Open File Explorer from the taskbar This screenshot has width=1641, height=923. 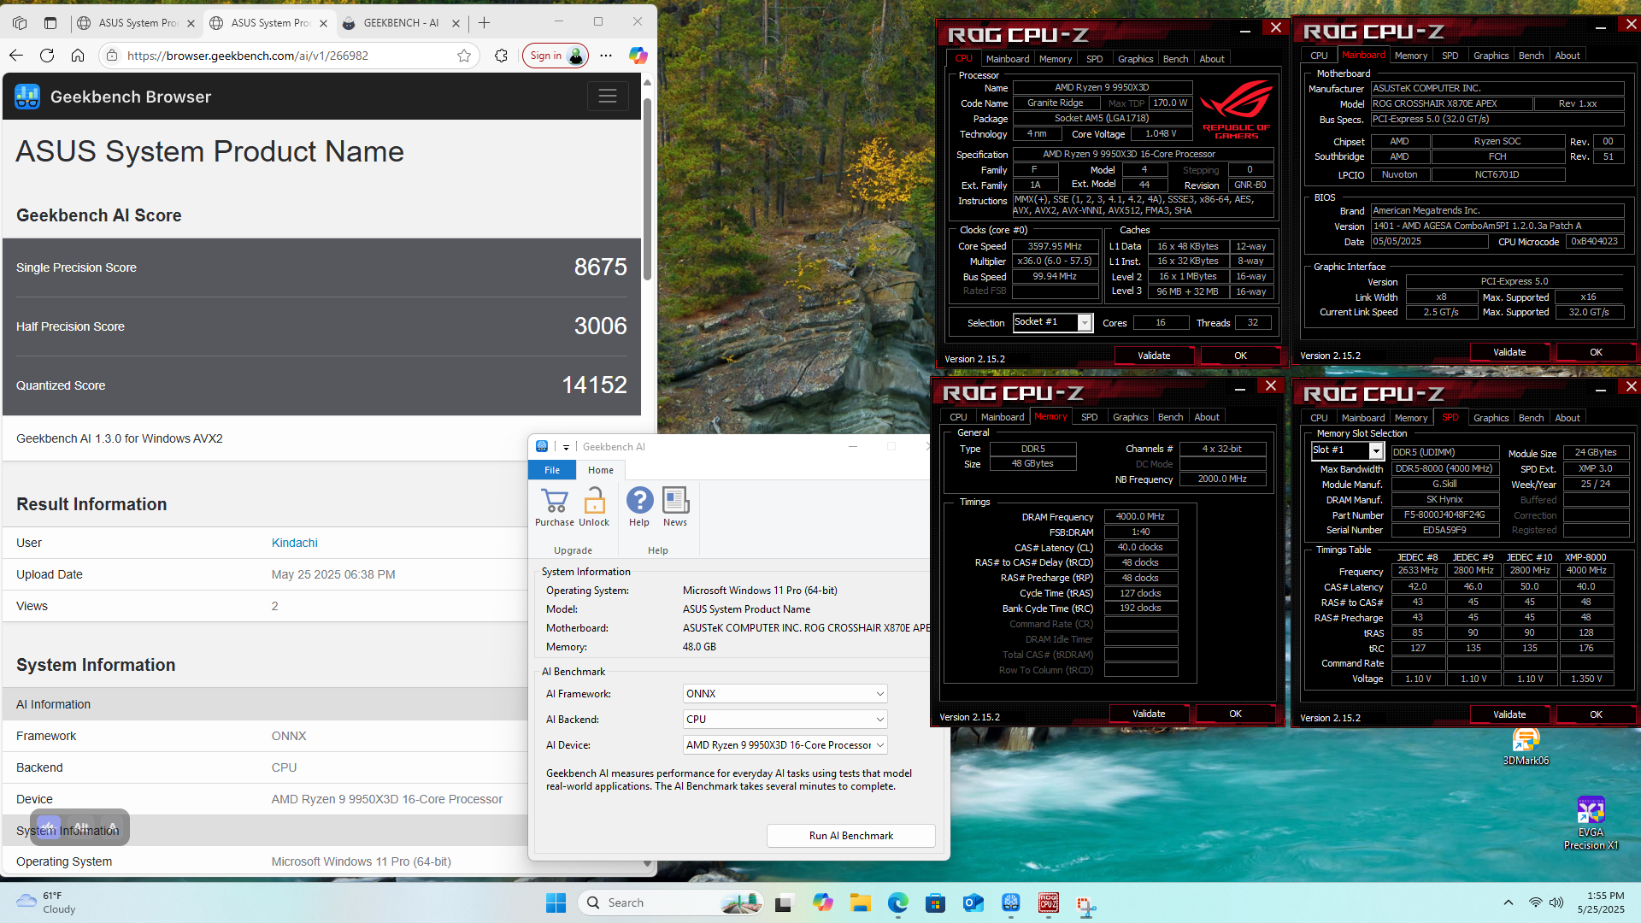click(860, 902)
